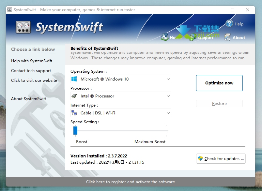The image size is (262, 191).
Task: Click the Choose a link below heading
Action: click(33, 49)
